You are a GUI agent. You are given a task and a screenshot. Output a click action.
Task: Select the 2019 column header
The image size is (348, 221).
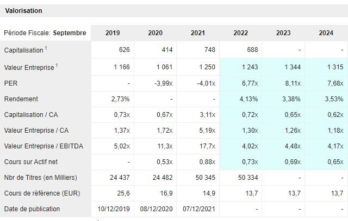(x=113, y=33)
